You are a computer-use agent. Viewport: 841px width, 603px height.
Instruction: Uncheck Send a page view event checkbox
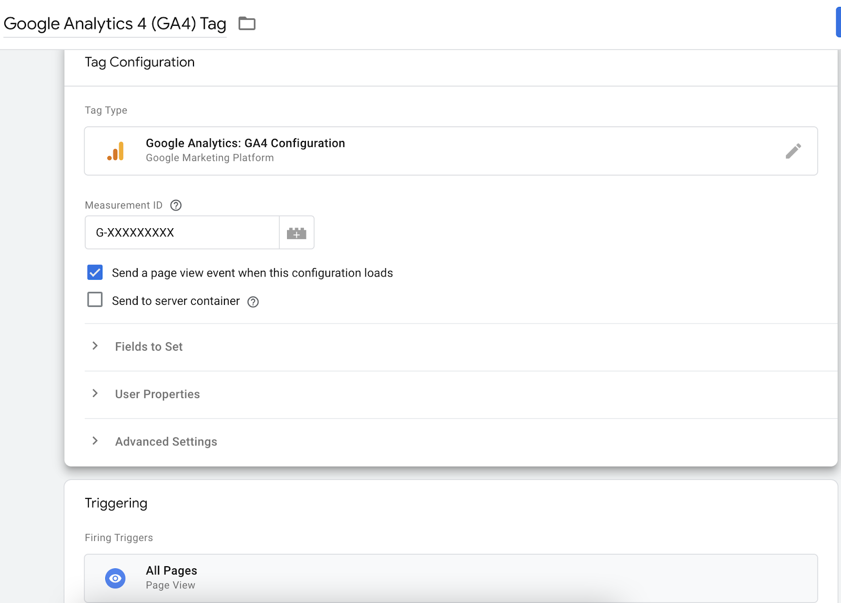coord(95,272)
